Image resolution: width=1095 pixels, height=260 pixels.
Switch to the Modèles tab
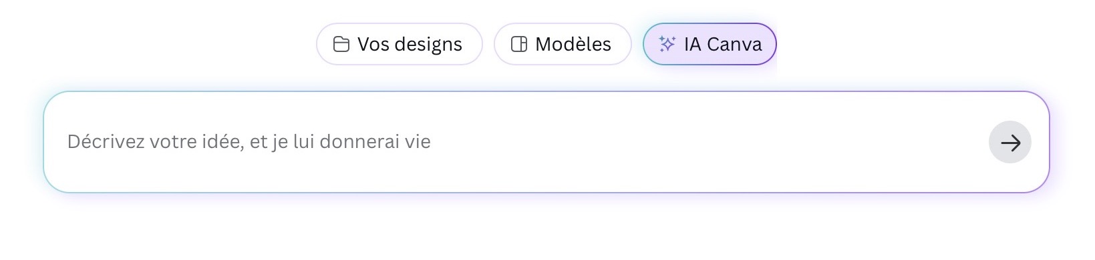tap(563, 44)
